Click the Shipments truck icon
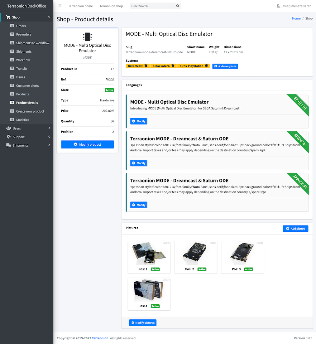 [x=8, y=145]
